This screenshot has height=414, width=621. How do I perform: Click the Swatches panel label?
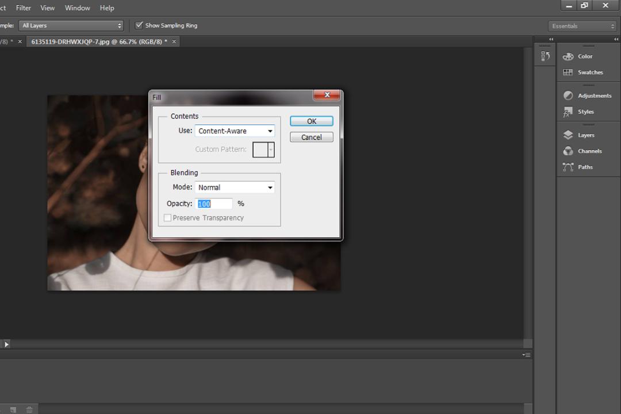pyautogui.click(x=590, y=72)
